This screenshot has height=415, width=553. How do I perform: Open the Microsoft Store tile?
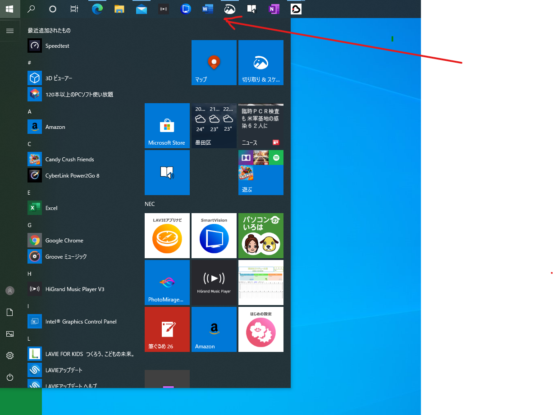pyautogui.click(x=167, y=126)
